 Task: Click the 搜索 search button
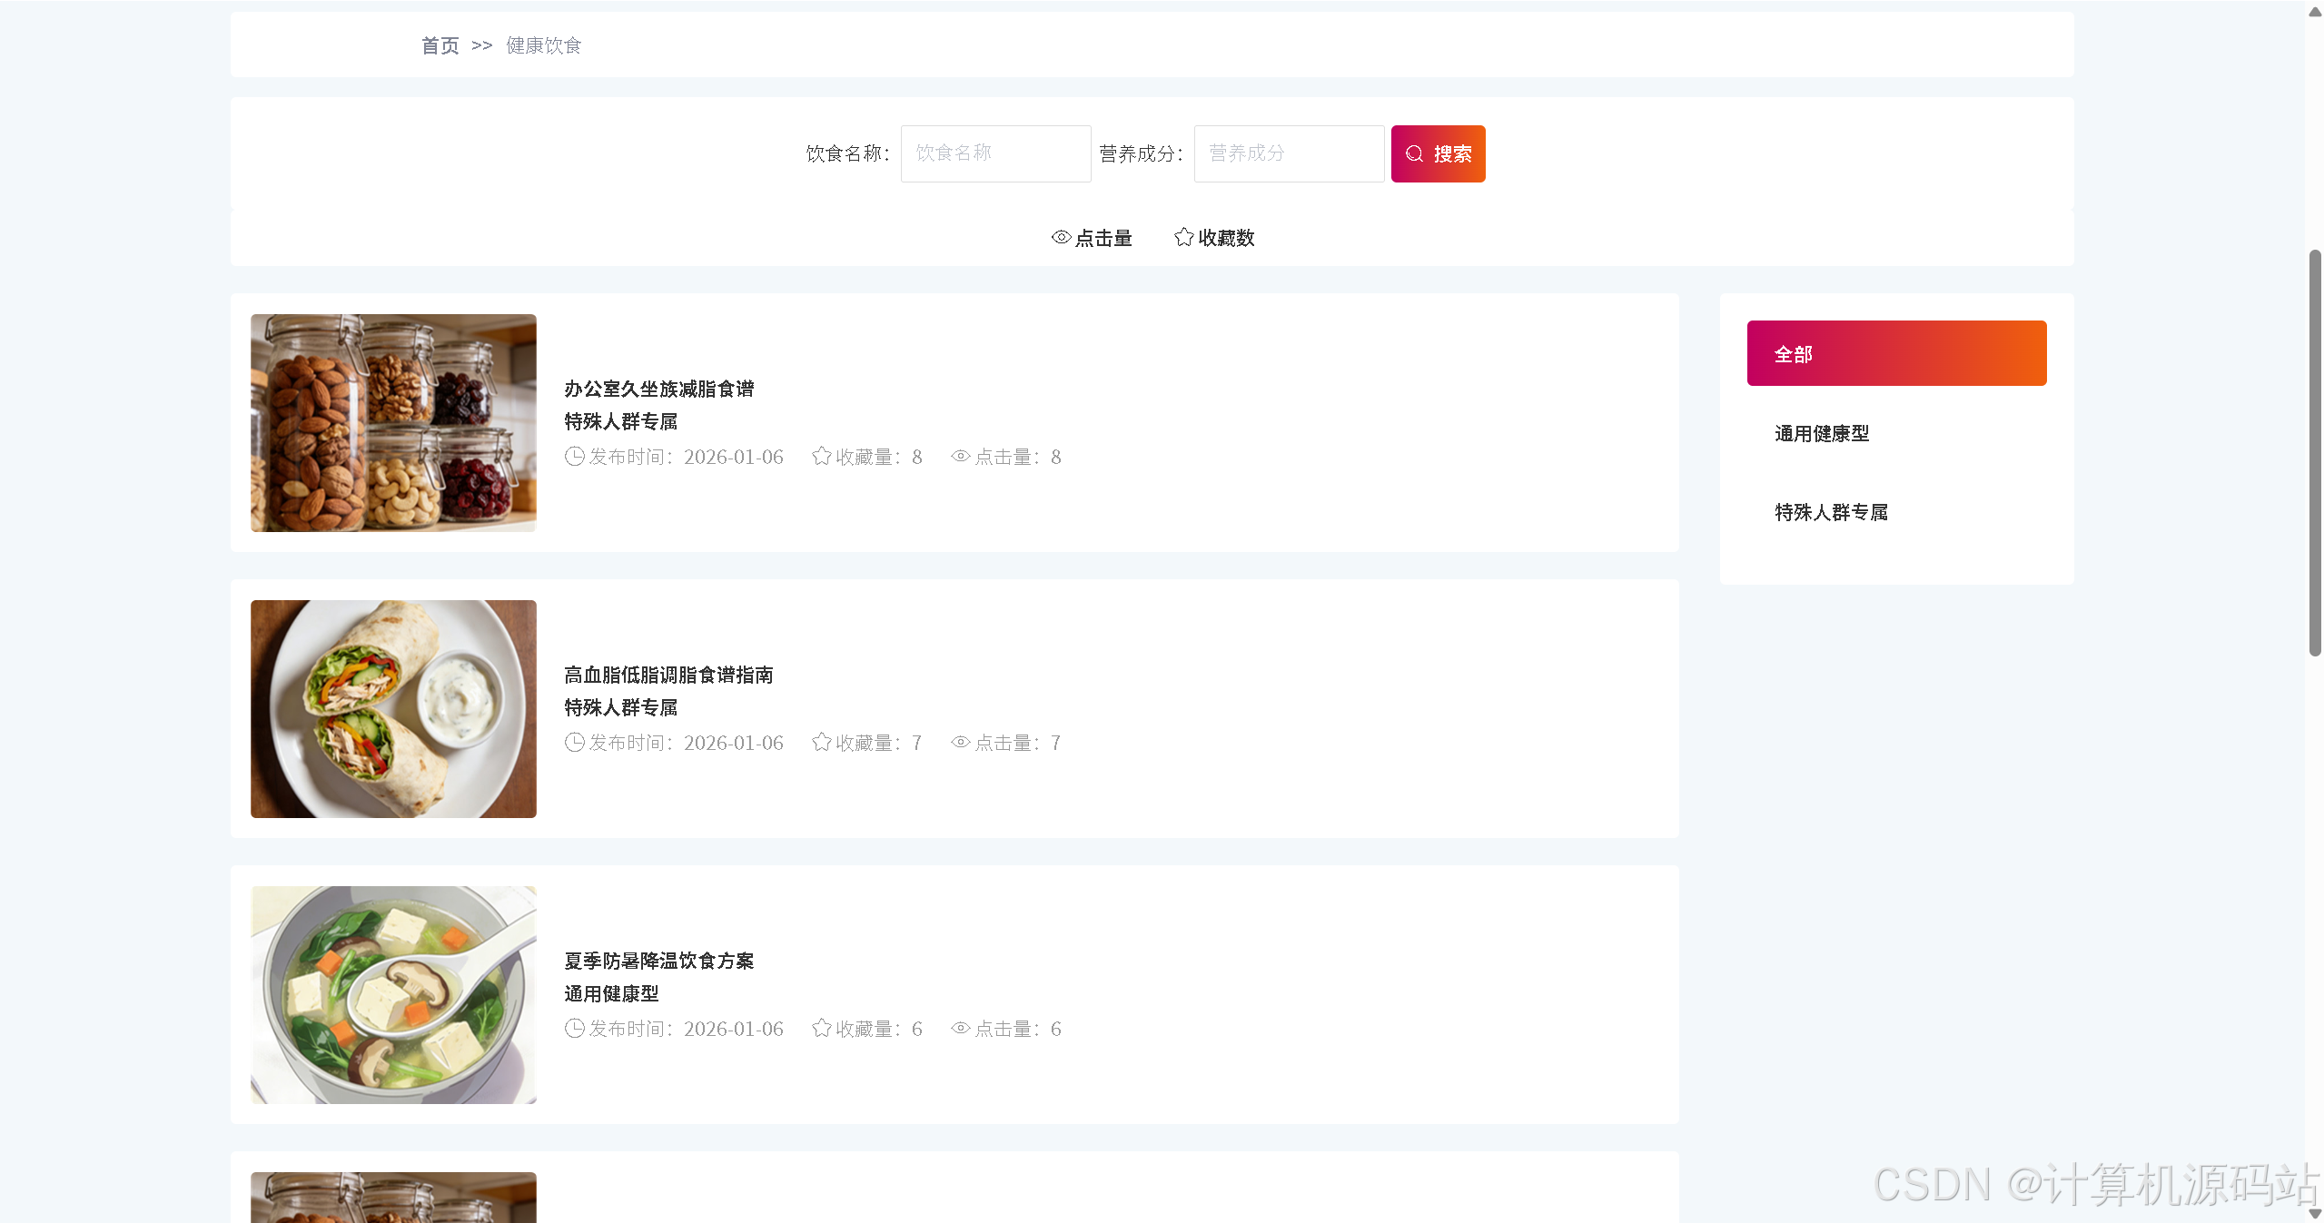(x=1438, y=153)
